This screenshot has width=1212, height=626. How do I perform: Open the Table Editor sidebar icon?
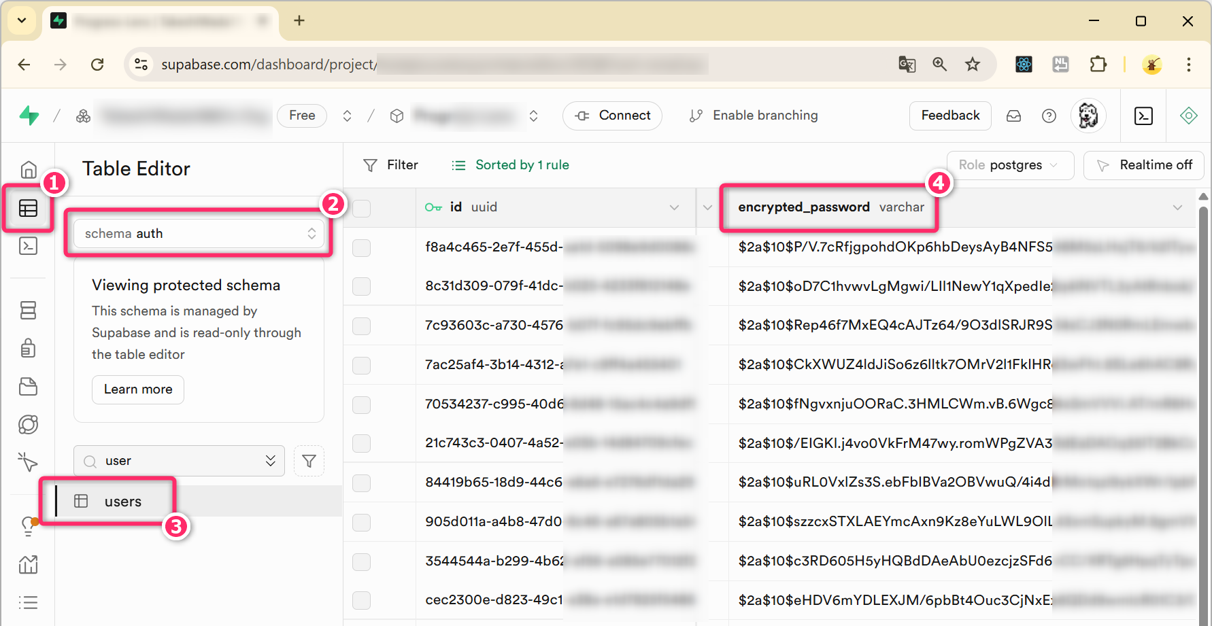tap(28, 208)
